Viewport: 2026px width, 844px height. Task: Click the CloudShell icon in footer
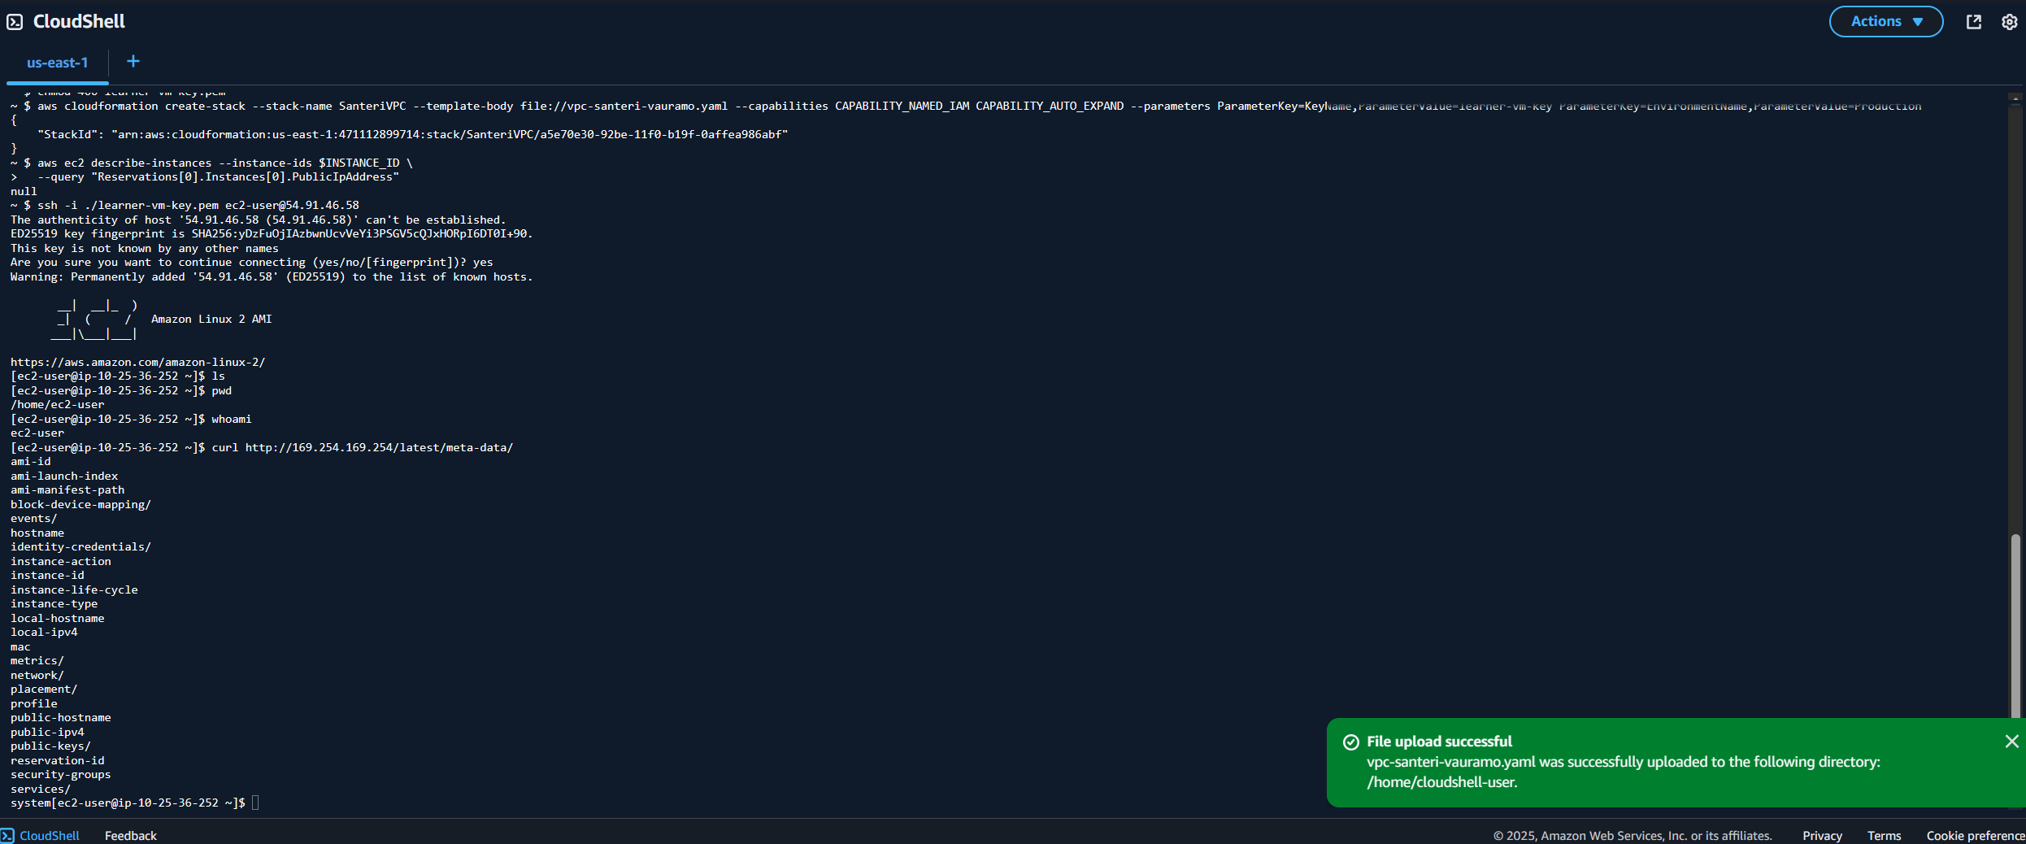click(8, 836)
